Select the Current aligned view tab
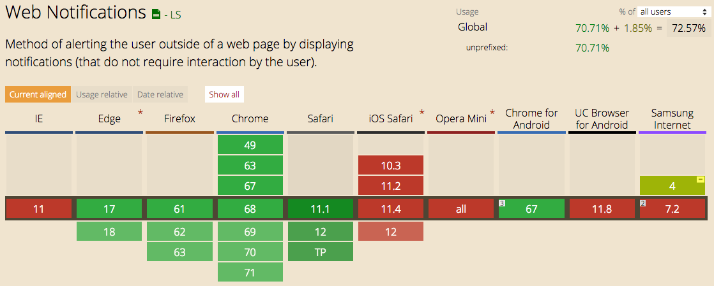Image resolution: width=714 pixels, height=286 pixels. click(x=38, y=94)
